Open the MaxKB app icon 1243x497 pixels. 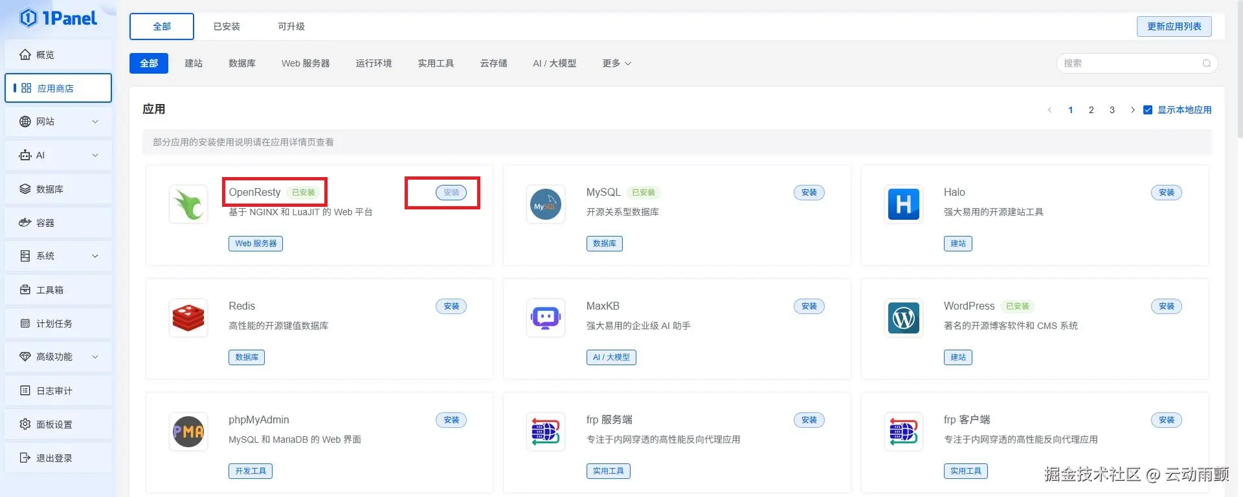coord(546,318)
